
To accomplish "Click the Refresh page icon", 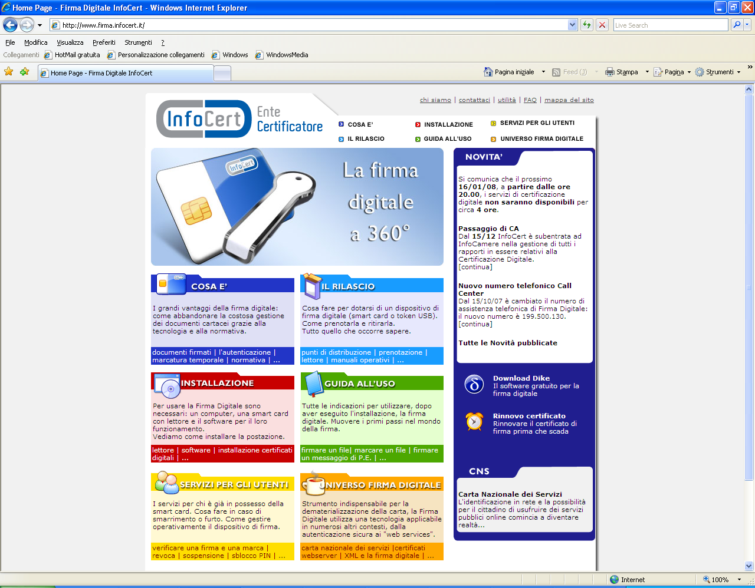I will [586, 25].
